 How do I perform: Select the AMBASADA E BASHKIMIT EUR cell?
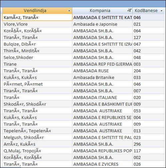102,104
